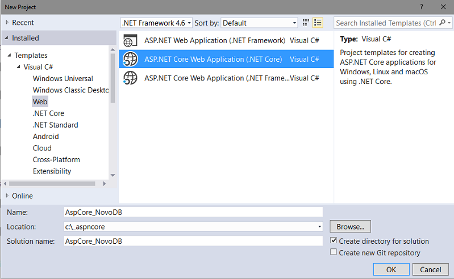454x279 pixels.
Task: Expand the Online section
Action: pos(7,196)
